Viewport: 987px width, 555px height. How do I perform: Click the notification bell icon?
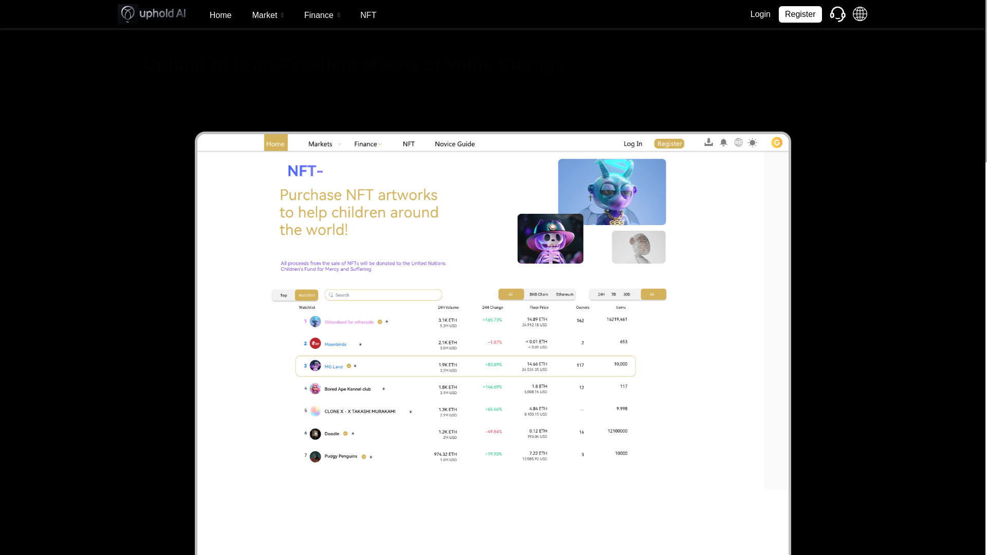pyautogui.click(x=723, y=142)
